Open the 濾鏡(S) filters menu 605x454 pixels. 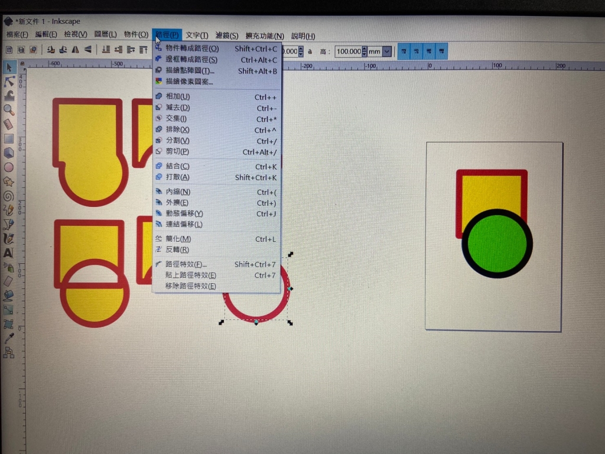227,35
